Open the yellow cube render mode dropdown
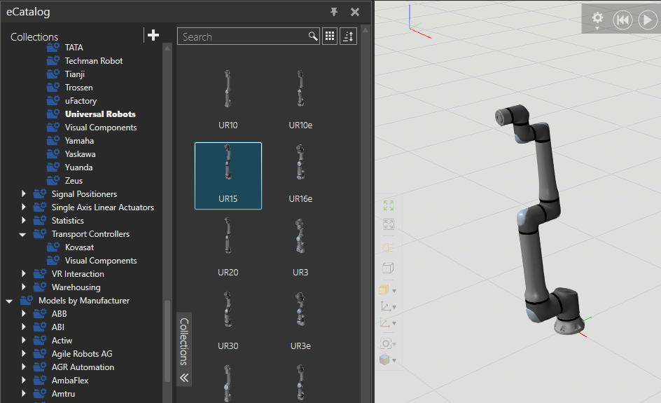Image resolution: width=661 pixels, height=403 pixels. point(387,290)
